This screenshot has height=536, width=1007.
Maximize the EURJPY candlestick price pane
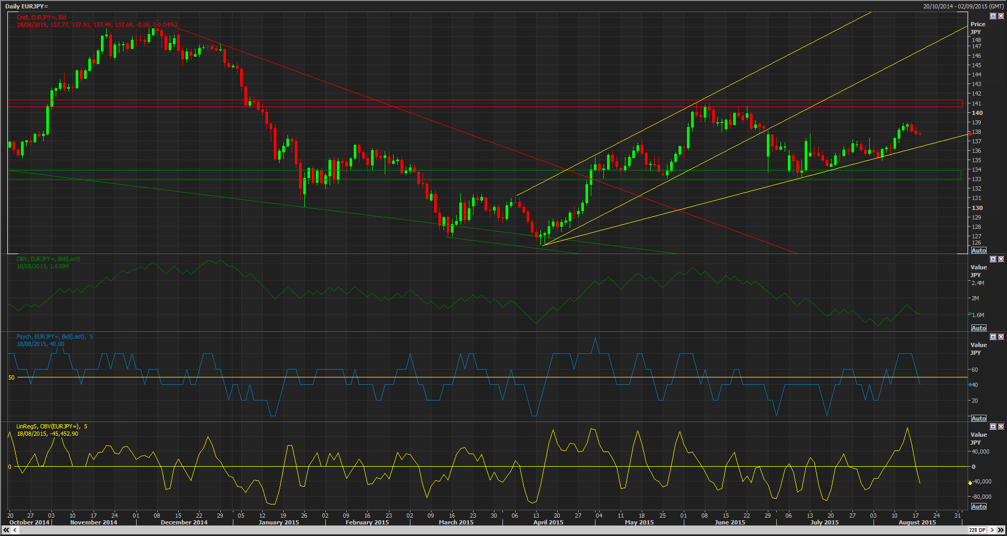click(x=993, y=16)
